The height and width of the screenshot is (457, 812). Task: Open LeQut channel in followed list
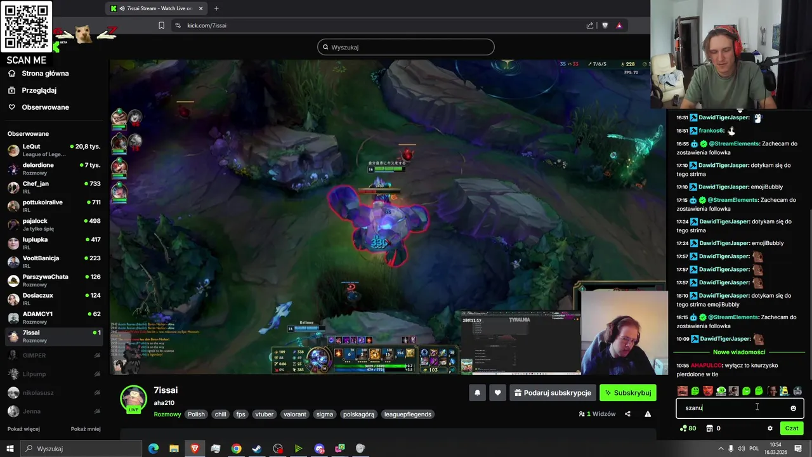tap(53, 150)
